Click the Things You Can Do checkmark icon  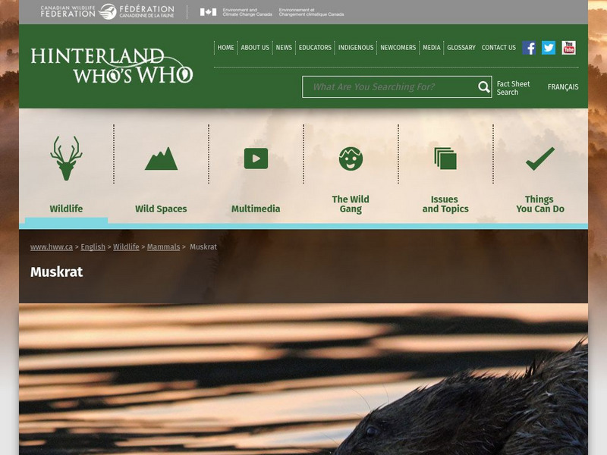[x=540, y=158]
